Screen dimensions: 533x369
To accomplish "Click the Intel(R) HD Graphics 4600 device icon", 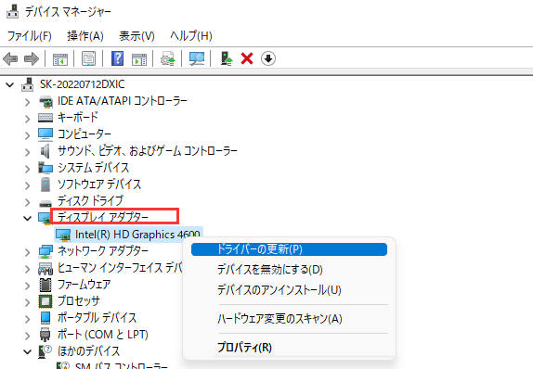I will coord(63,235).
